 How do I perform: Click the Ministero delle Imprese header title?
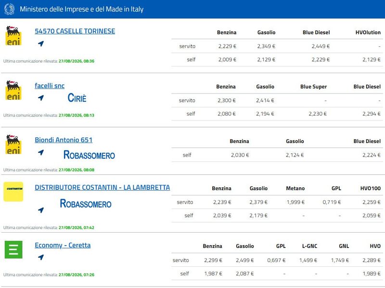pyautogui.click(x=81, y=9)
